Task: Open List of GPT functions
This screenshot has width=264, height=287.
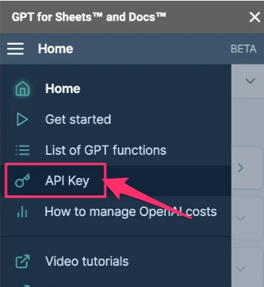Action: click(105, 150)
